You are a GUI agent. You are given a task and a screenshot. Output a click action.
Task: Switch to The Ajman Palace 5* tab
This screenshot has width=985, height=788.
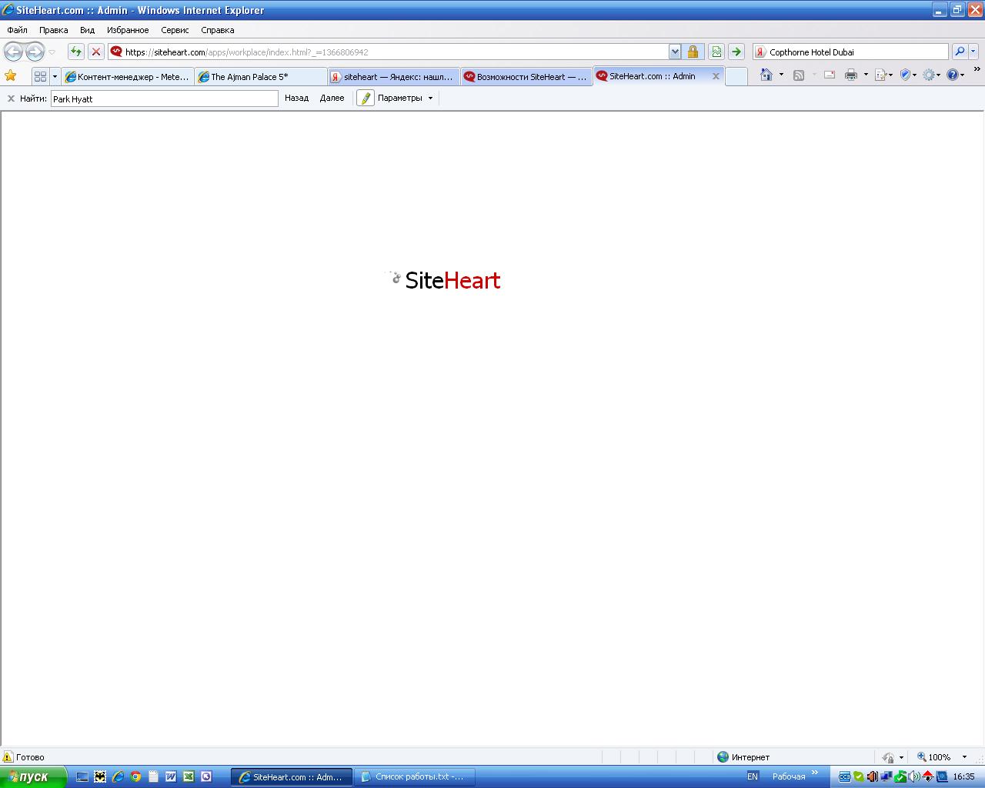[262, 76]
